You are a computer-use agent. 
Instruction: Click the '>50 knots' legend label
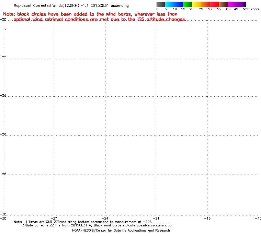251,9
